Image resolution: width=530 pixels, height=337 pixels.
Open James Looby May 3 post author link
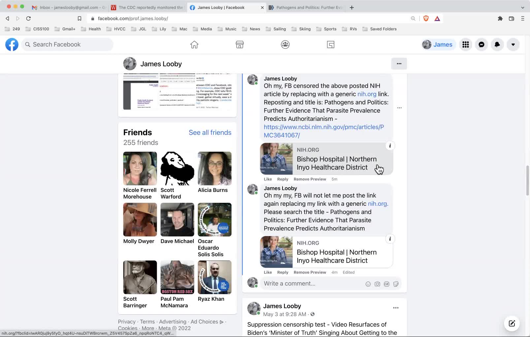(282, 306)
